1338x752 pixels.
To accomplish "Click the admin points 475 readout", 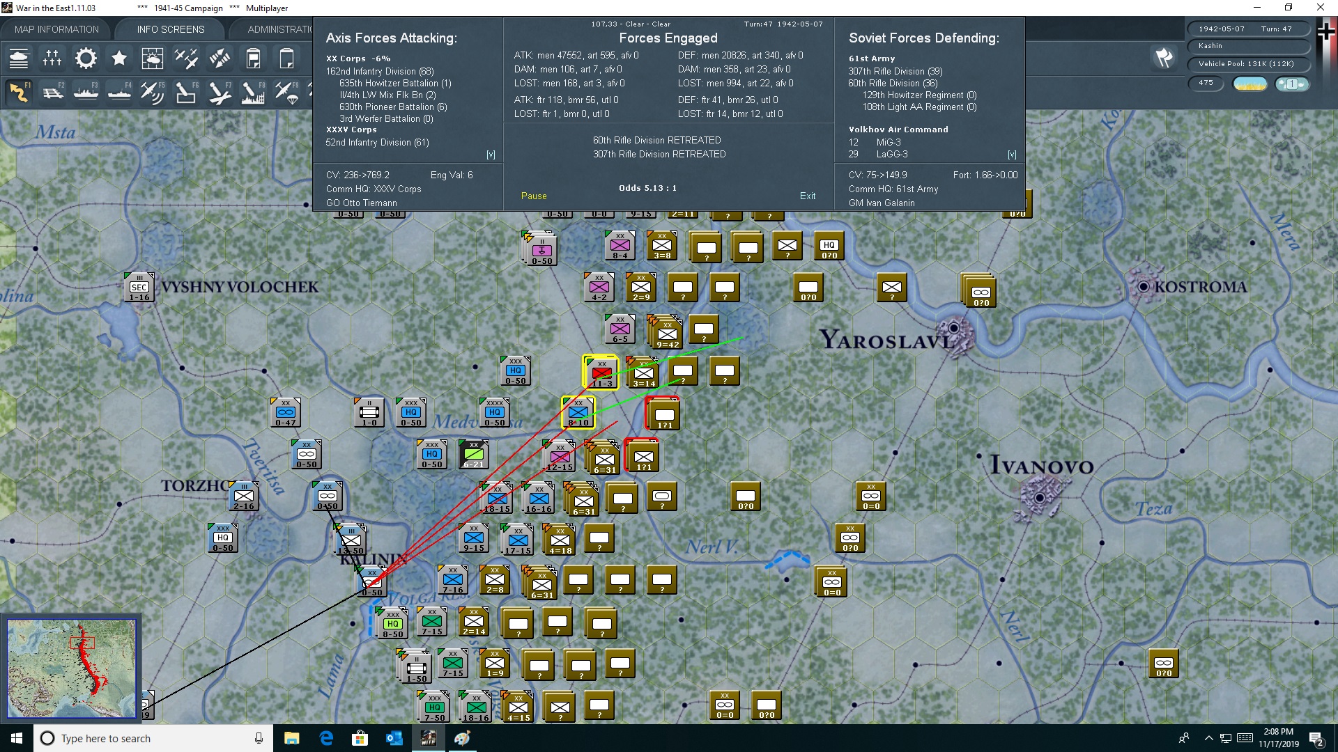I will (x=1206, y=83).
